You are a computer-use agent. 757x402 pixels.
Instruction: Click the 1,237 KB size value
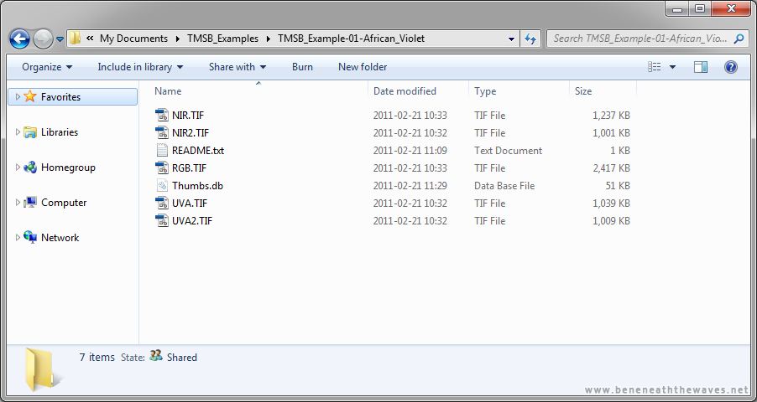point(611,116)
